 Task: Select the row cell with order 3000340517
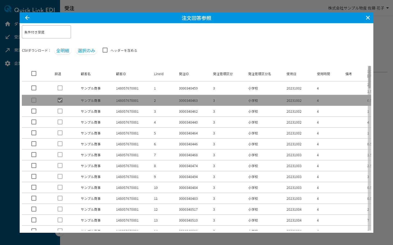(188, 210)
